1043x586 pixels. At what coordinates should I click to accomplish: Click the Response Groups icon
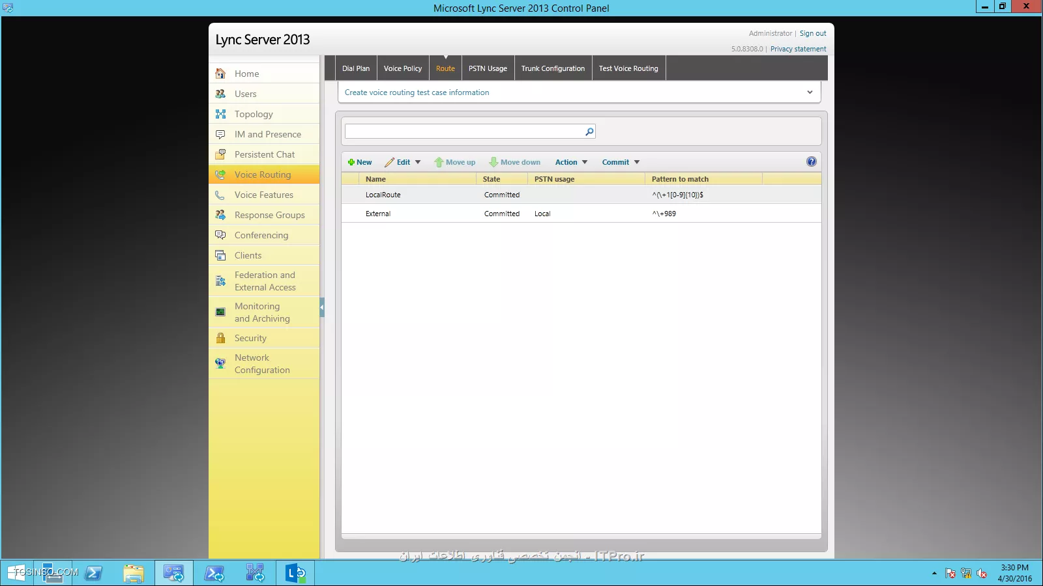pyautogui.click(x=220, y=215)
